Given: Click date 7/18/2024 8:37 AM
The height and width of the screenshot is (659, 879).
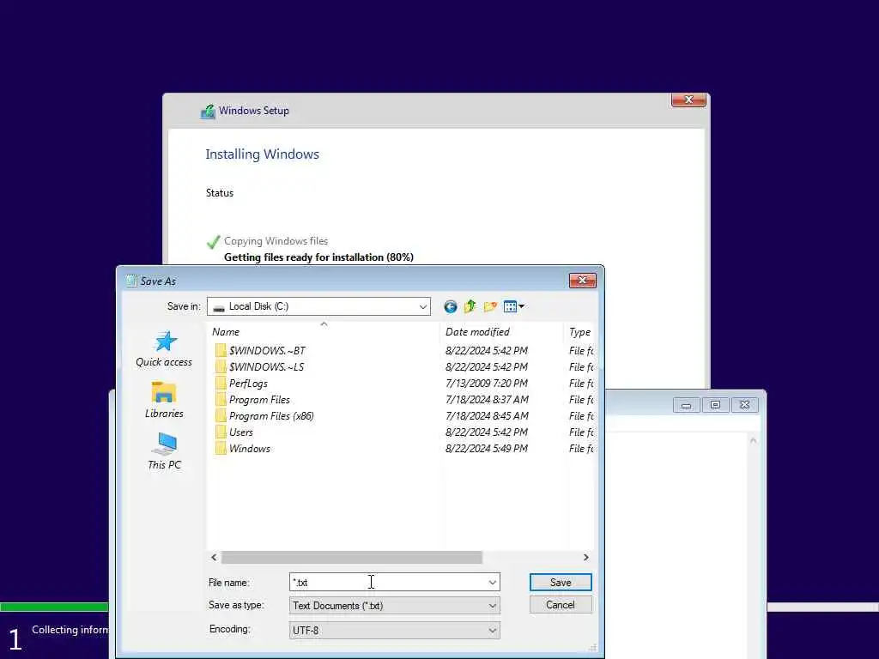Looking at the screenshot, I should point(487,400).
